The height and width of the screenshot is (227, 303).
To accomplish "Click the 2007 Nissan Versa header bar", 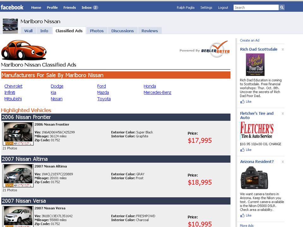I will [x=116, y=201].
